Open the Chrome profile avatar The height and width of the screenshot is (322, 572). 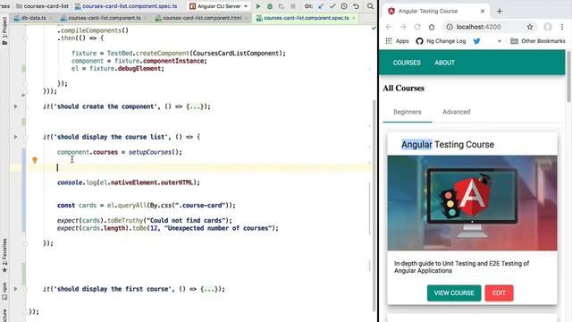click(548, 27)
